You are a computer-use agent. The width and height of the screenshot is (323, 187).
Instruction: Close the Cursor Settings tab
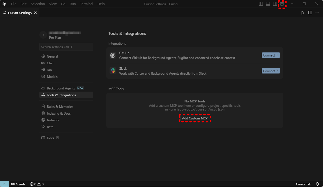tap(35, 13)
